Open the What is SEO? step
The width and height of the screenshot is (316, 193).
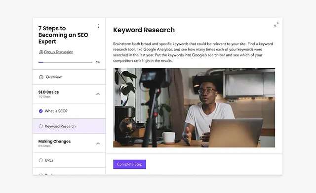(69, 111)
